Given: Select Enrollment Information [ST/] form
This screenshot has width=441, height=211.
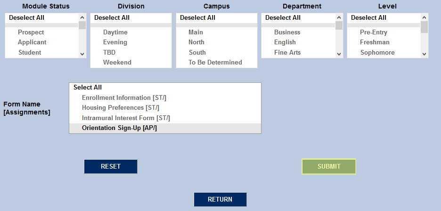Looking at the screenshot, I should pos(124,98).
